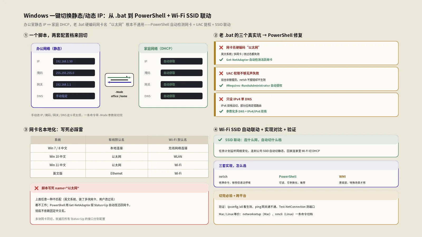Viewport: 422px width, 237px height.
Task: Select the 本地连接 table cell
Action: tap(117, 148)
